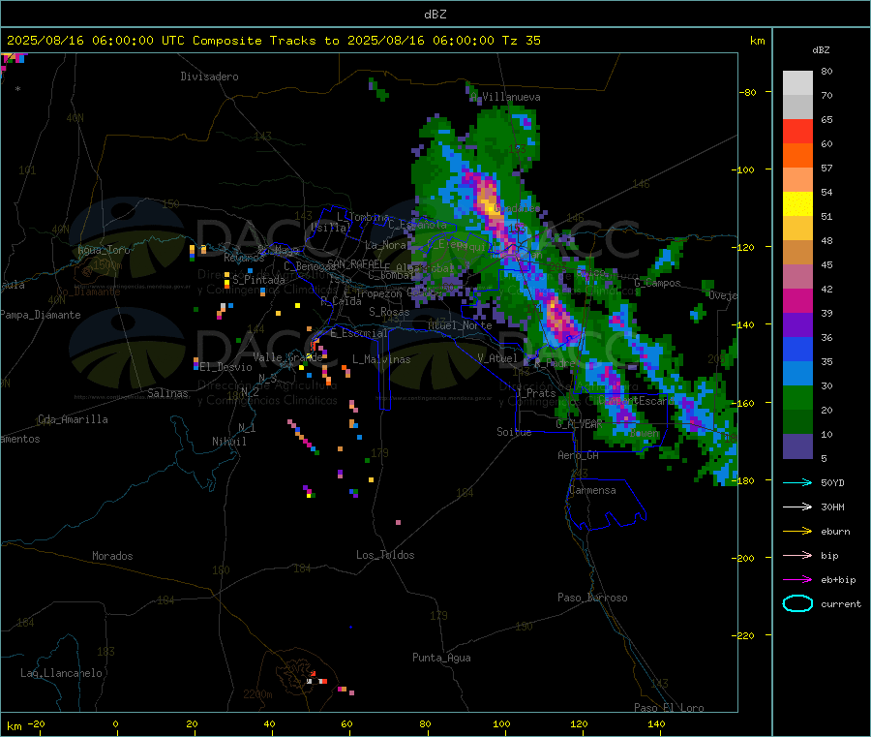
Task: Click the pink bip arrow symbol
Action: pyautogui.click(x=797, y=555)
